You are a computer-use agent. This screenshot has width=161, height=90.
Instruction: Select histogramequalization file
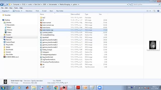(49, 54)
